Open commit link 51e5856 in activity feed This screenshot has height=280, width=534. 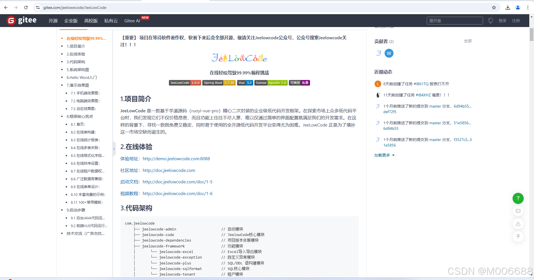462,123
